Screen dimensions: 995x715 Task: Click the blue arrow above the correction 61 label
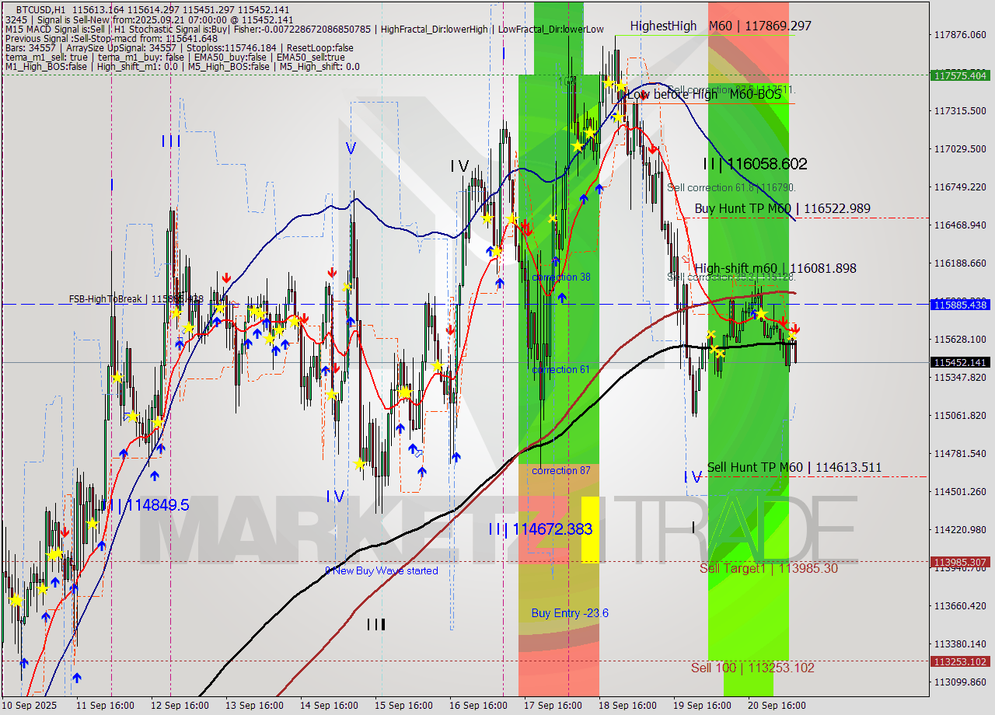pos(561,297)
